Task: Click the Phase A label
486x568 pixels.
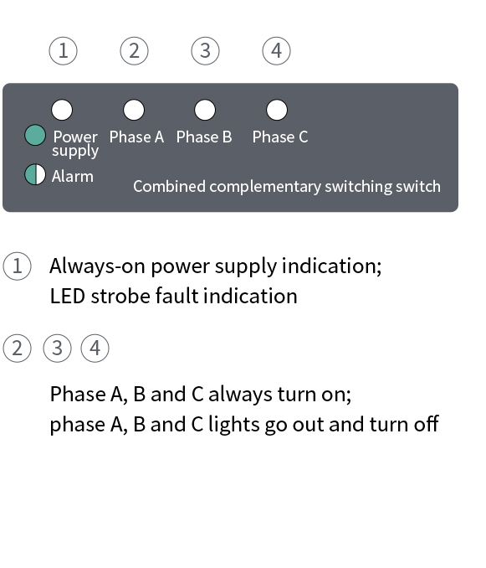Action: point(136,137)
